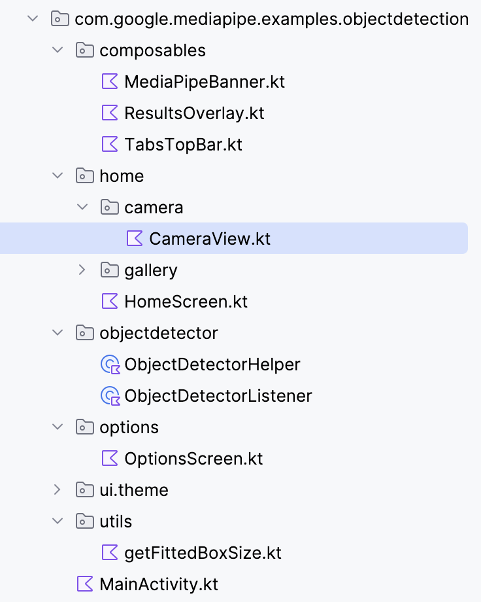Select the objectdetector folder name
The width and height of the screenshot is (481, 602).
(x=159, y=334)
